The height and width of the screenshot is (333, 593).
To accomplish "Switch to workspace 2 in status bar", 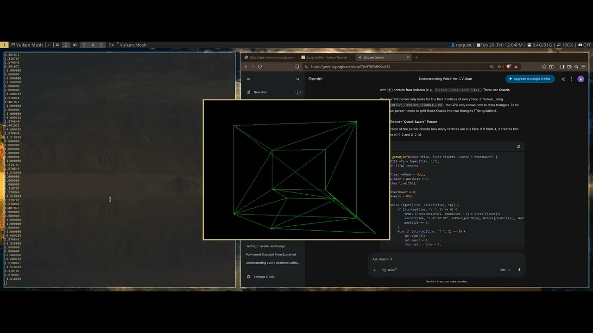I will coord(66,45).
